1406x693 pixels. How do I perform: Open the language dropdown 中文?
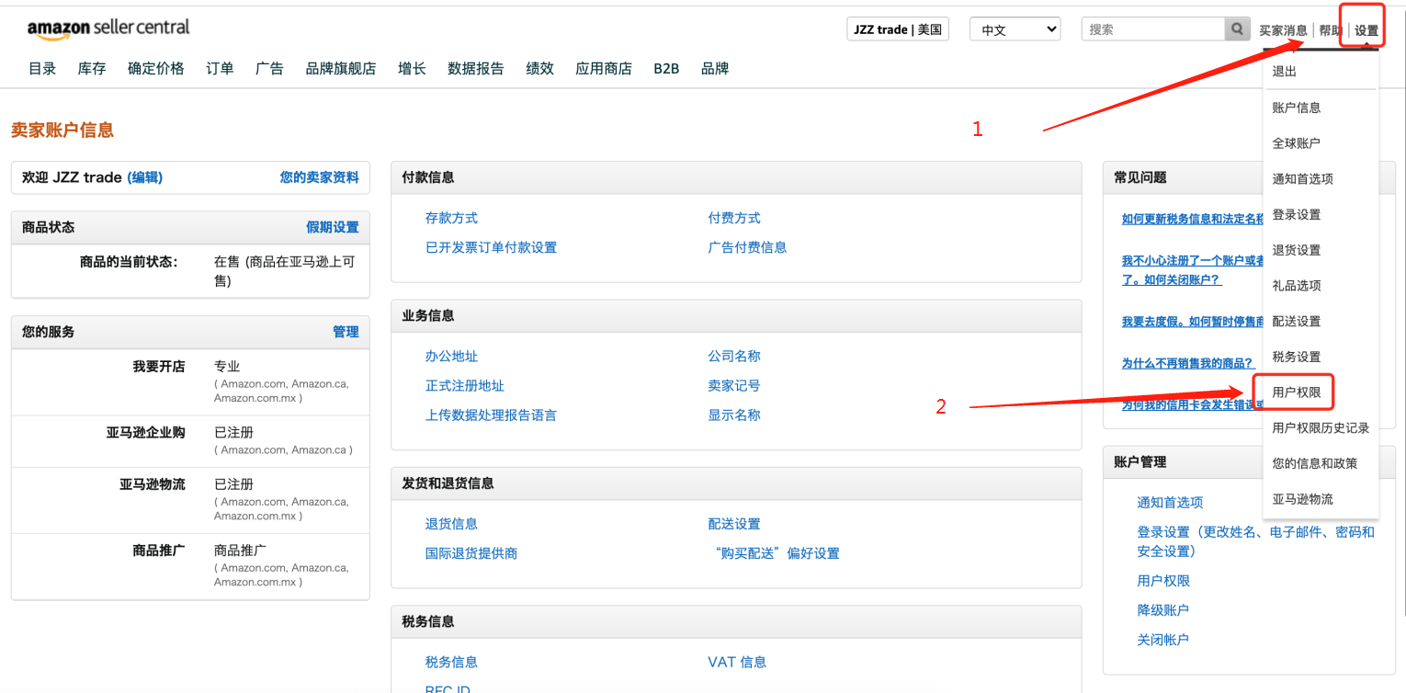coord(1015,29)
